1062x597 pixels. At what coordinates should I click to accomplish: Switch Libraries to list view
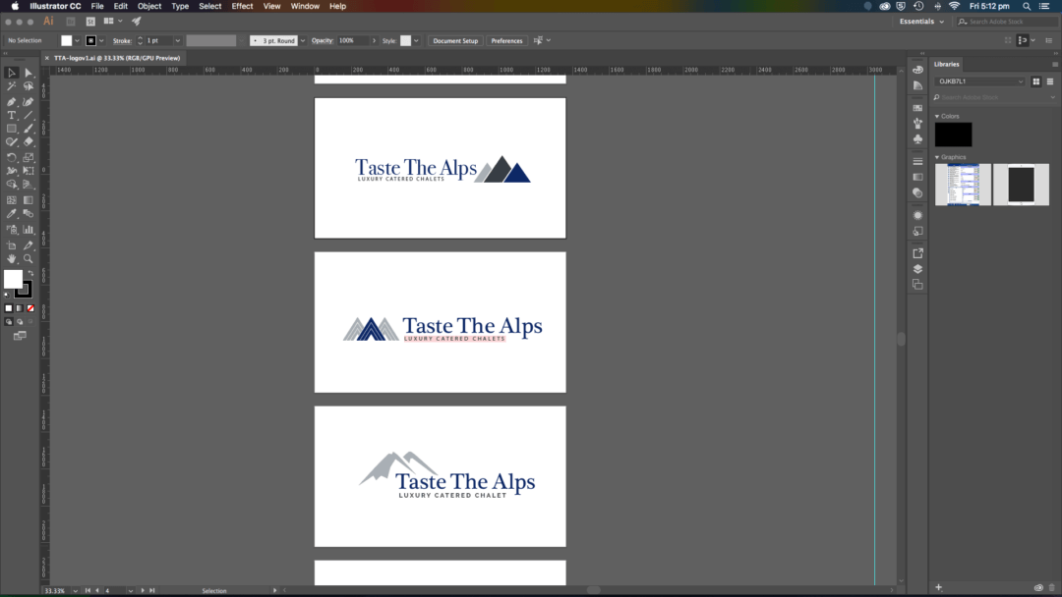[1050, 81]
